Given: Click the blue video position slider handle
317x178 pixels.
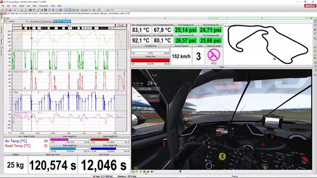Looking at the screenshot, I should click(180, 172).
